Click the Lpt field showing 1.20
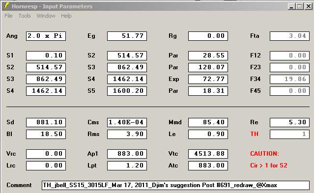 point(127,165)
